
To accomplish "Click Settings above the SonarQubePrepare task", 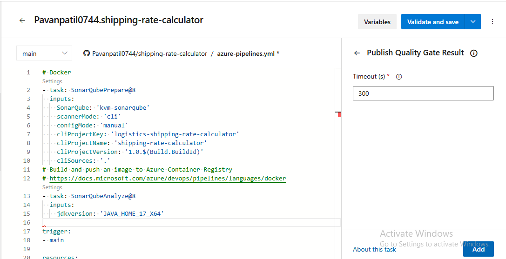I will [x=52, y=81].
